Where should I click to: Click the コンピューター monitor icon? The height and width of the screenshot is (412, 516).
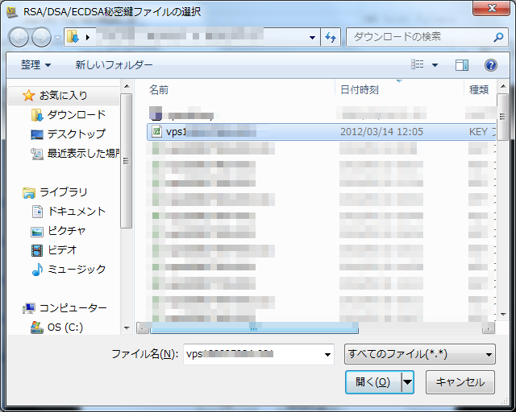pos(29,308)
